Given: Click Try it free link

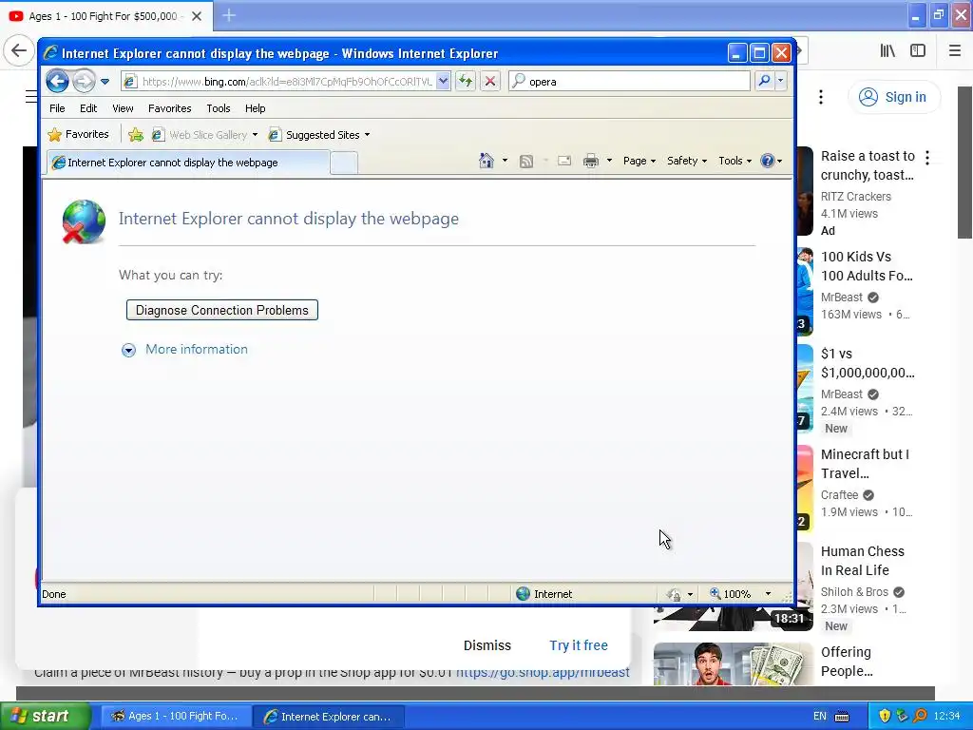Looking at the screenshot, I should click(579, 645).
